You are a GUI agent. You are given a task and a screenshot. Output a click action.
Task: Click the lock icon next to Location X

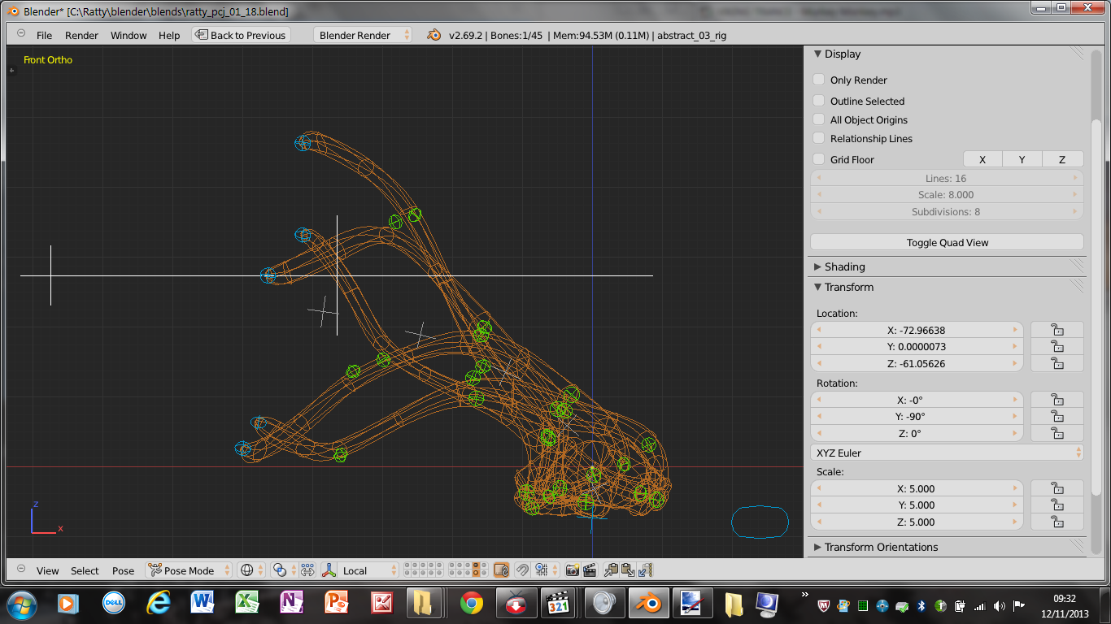[1057, 330]
